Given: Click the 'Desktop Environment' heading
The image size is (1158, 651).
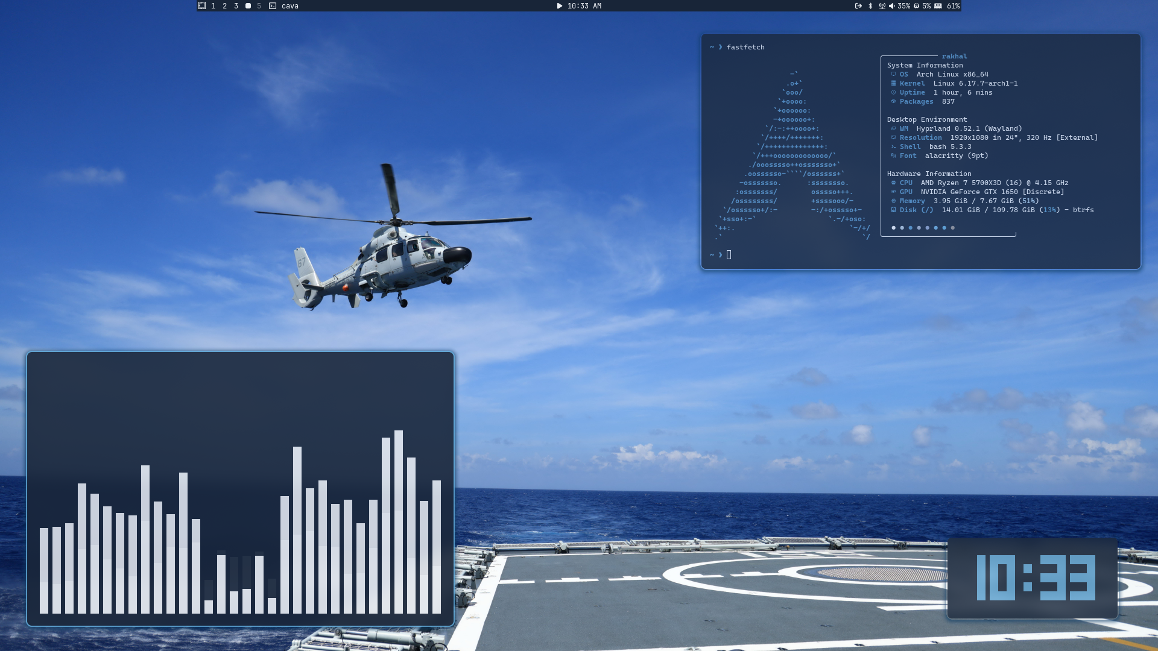Looking at the screenshot, I should [926, 119].
